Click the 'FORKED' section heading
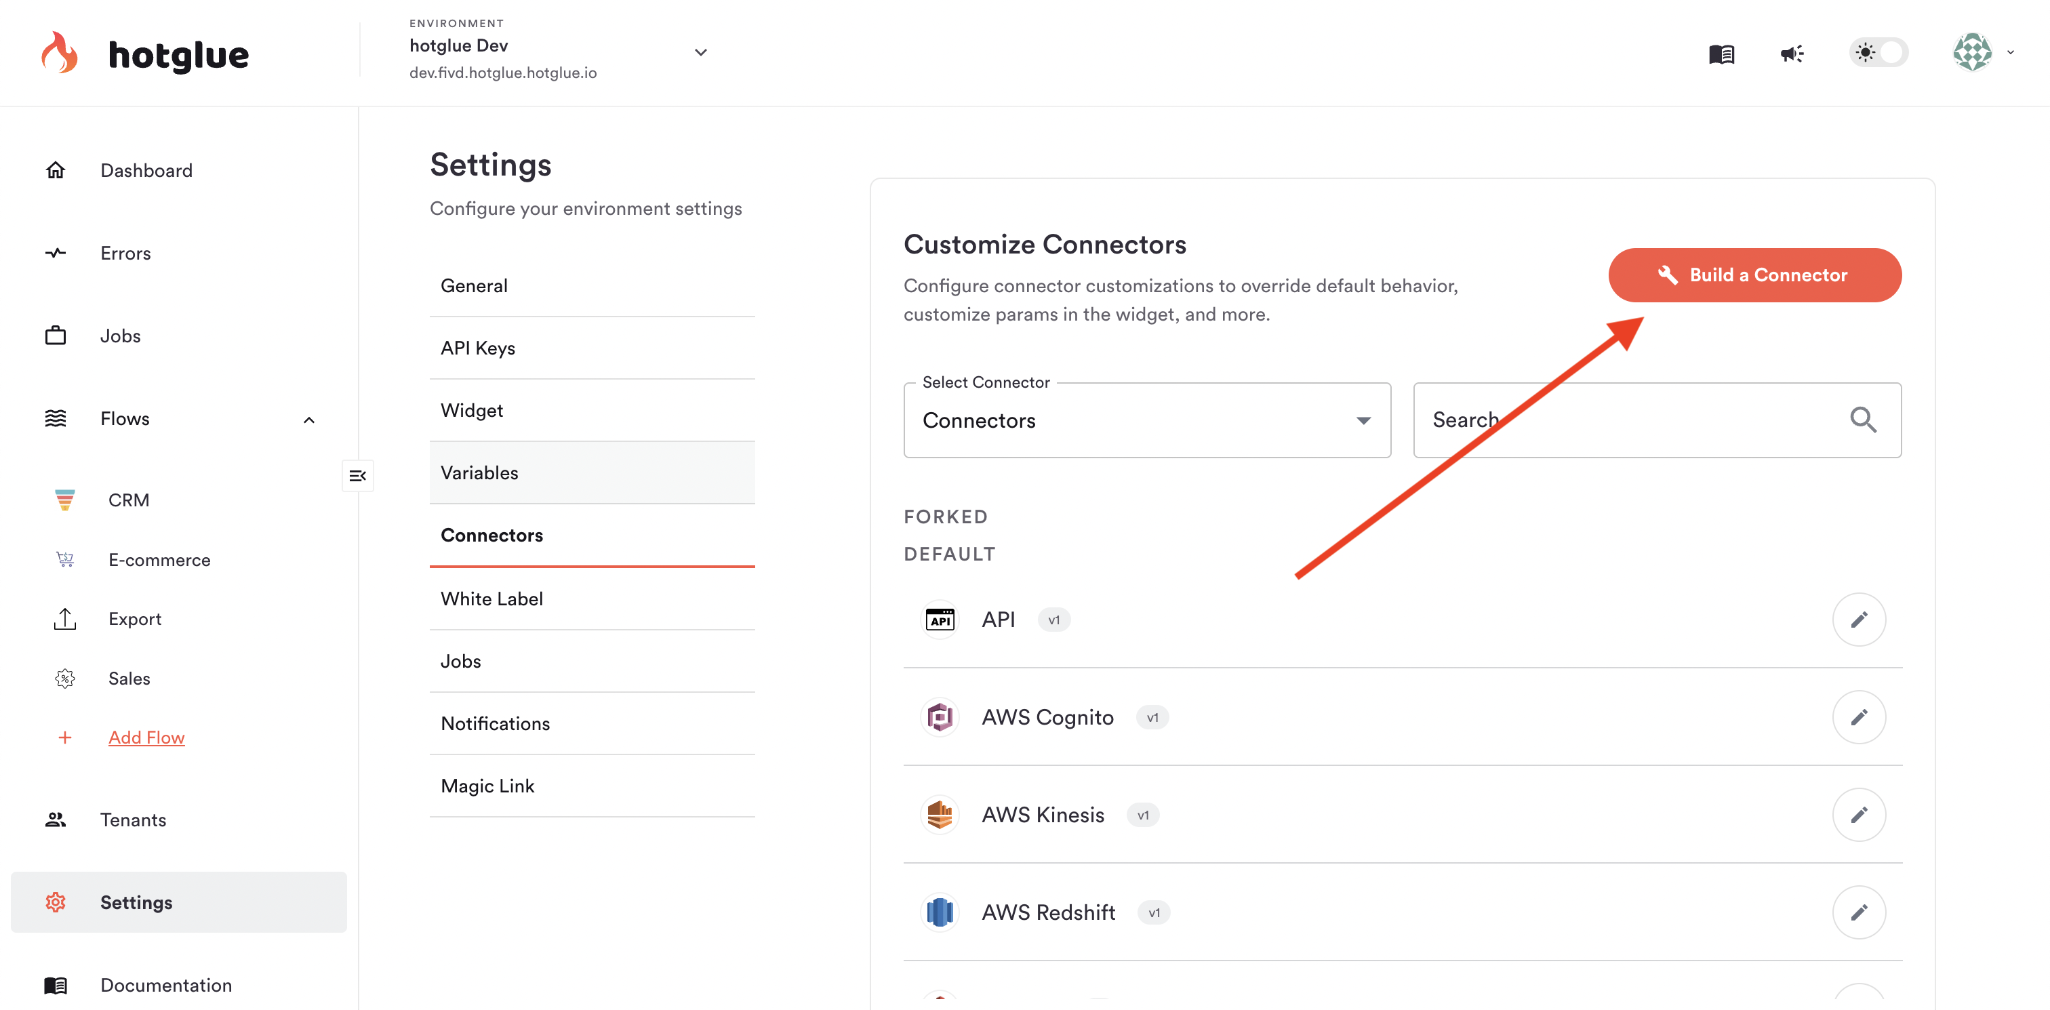This screenshot has height=1010, width=2050. click(x=946, y=517)
